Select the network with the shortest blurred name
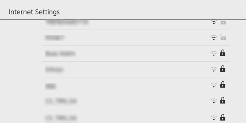Image resolution: width=246 pixels, height=123 pixels. click(x=136, y=85)
